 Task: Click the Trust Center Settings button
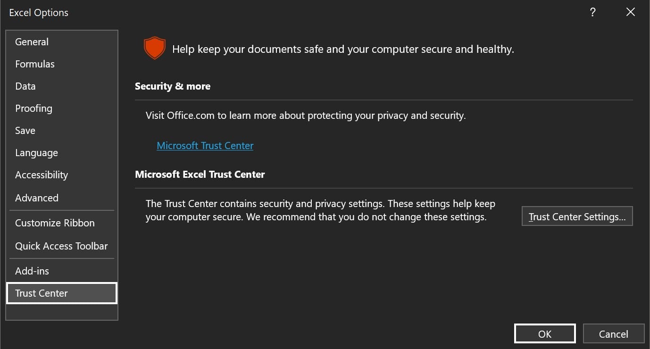577,217
